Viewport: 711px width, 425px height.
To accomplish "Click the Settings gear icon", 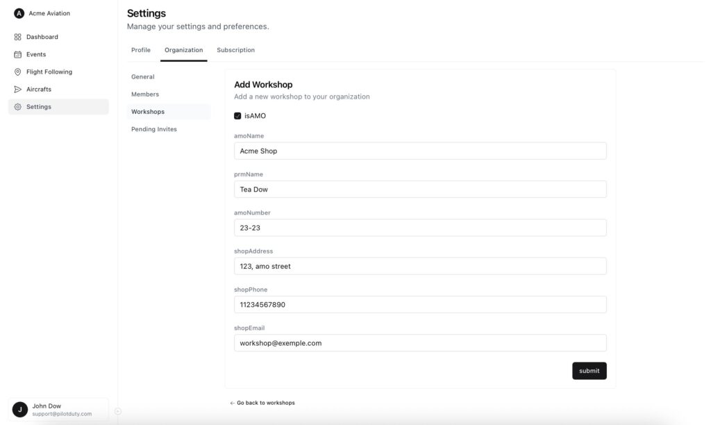I will click(x=18, y=106).
